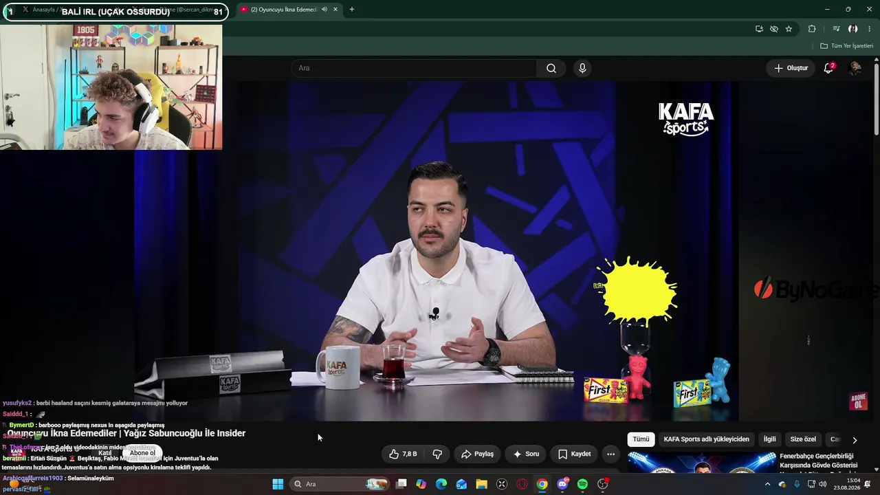Open Outlook from the taskbar
Image resolution: width=880 pixels, height=495 pixels.
pos(461,484)
